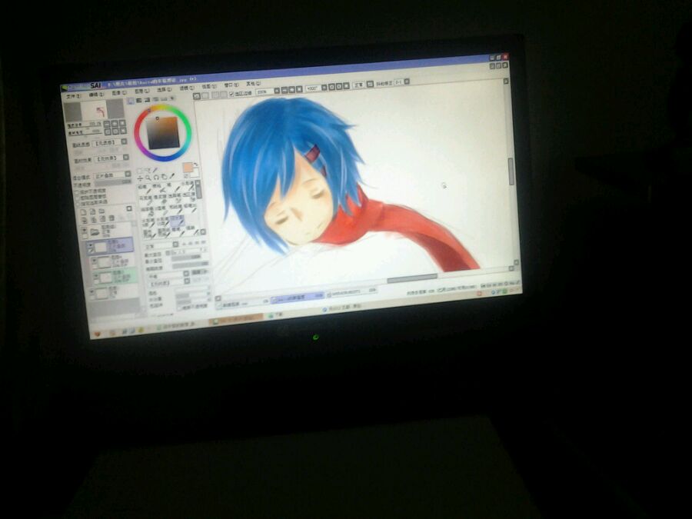Flip the canvas view horizontally
The height and width of the screenshot is (519, 692).
(x=371, y=84)
